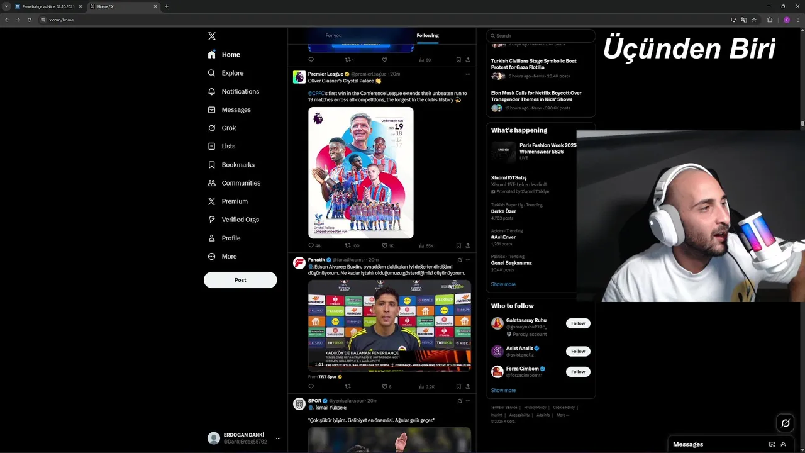The height and width of the screenshot is (453, 805).
Task: Open the Fanatik profile name
Action: [316, 260]
